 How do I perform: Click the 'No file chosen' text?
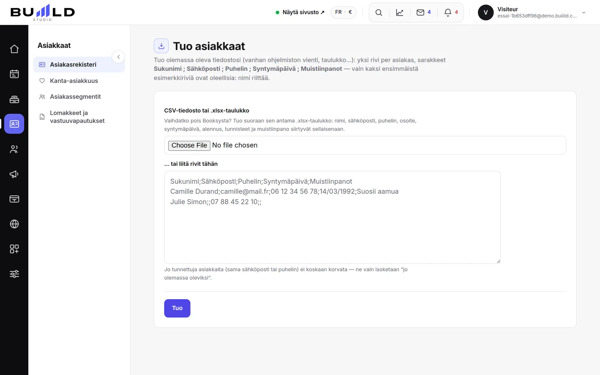coord(235,145)
